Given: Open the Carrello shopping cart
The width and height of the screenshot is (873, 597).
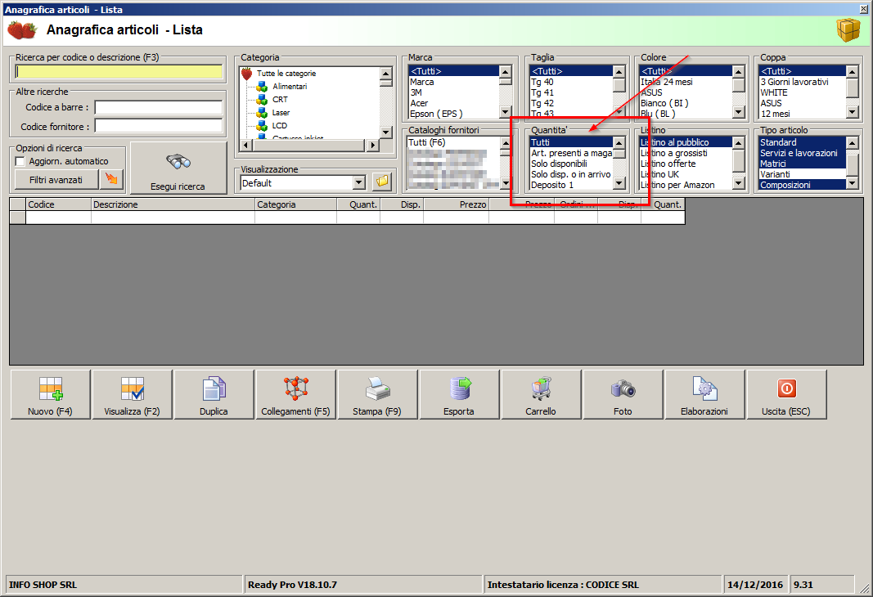Looking at the screenshot, I should point(541,394).
